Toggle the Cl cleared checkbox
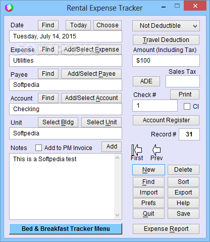 coord(187,107)
